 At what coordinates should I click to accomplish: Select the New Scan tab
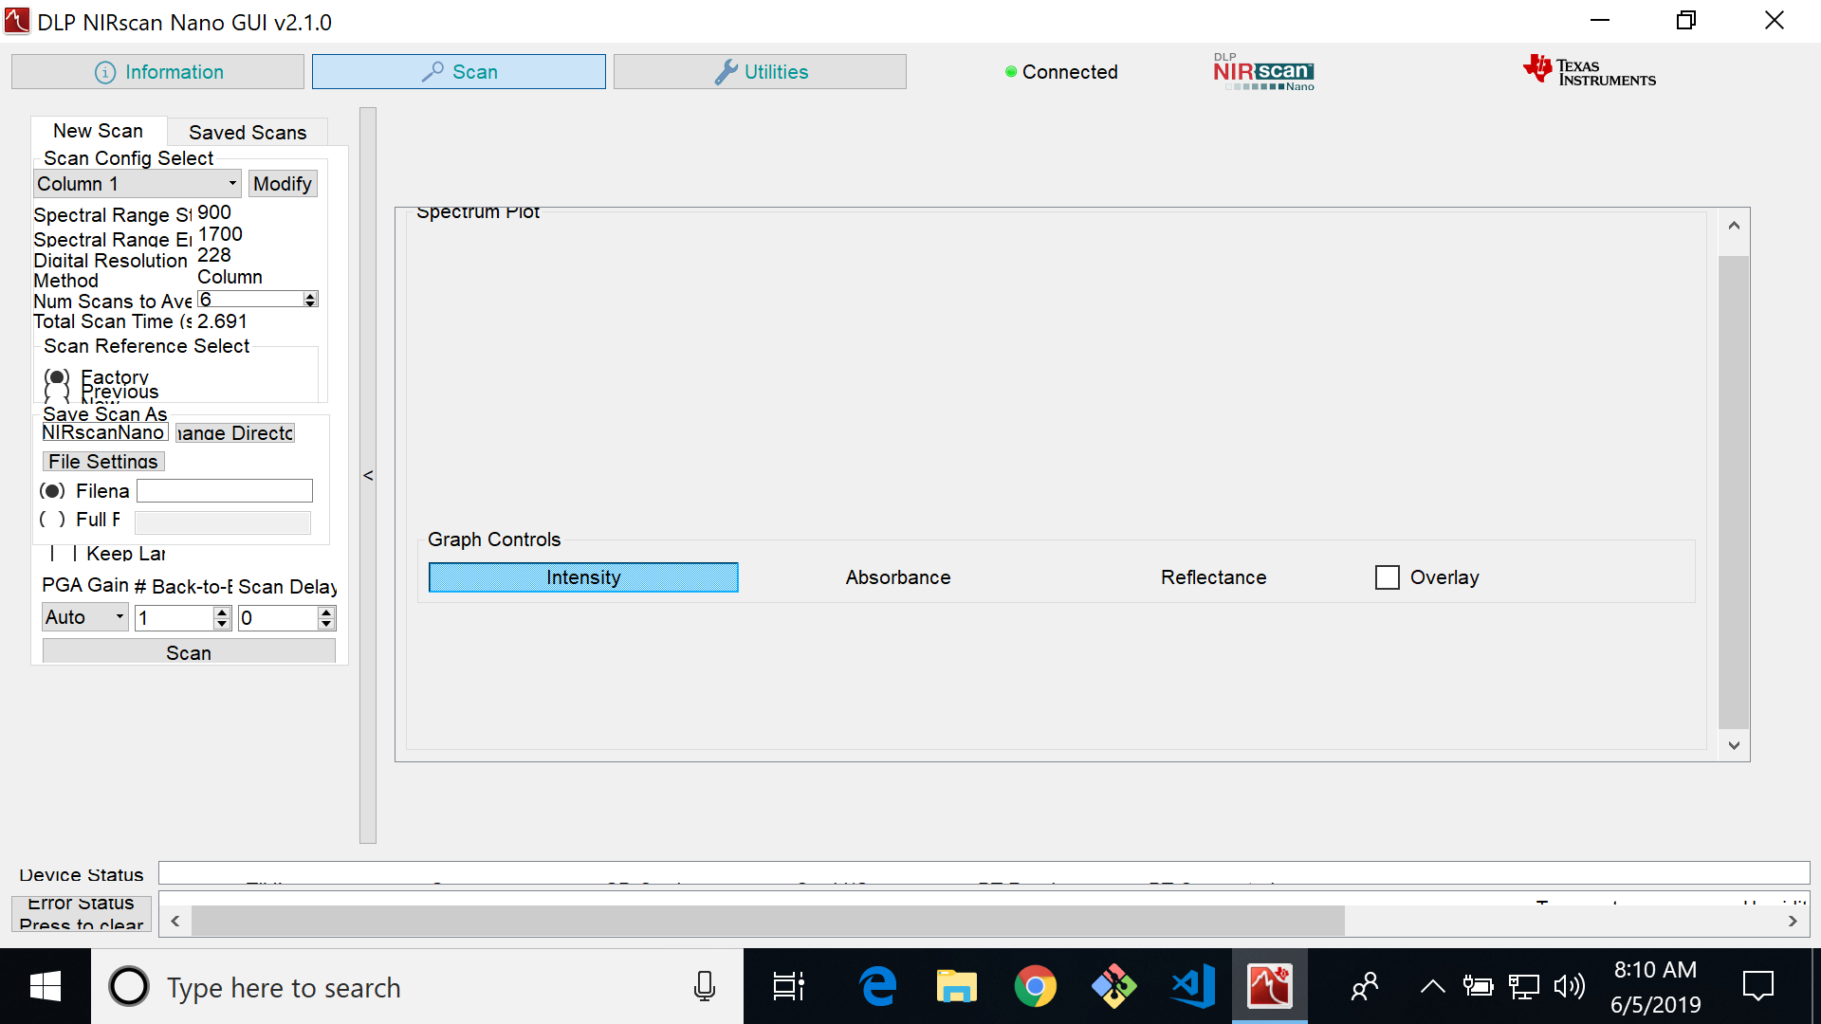click(x=99, y=131)
